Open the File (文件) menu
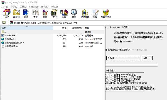The image size is (167, 100). [4, 7]
